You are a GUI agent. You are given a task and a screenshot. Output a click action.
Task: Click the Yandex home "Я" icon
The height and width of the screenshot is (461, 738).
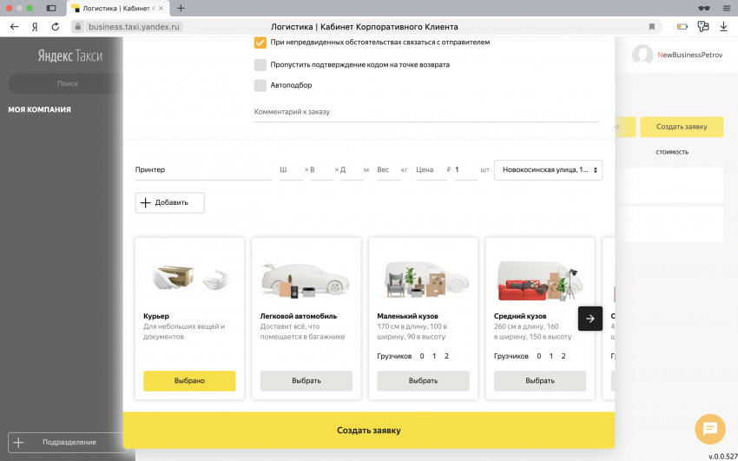point(35,27)
